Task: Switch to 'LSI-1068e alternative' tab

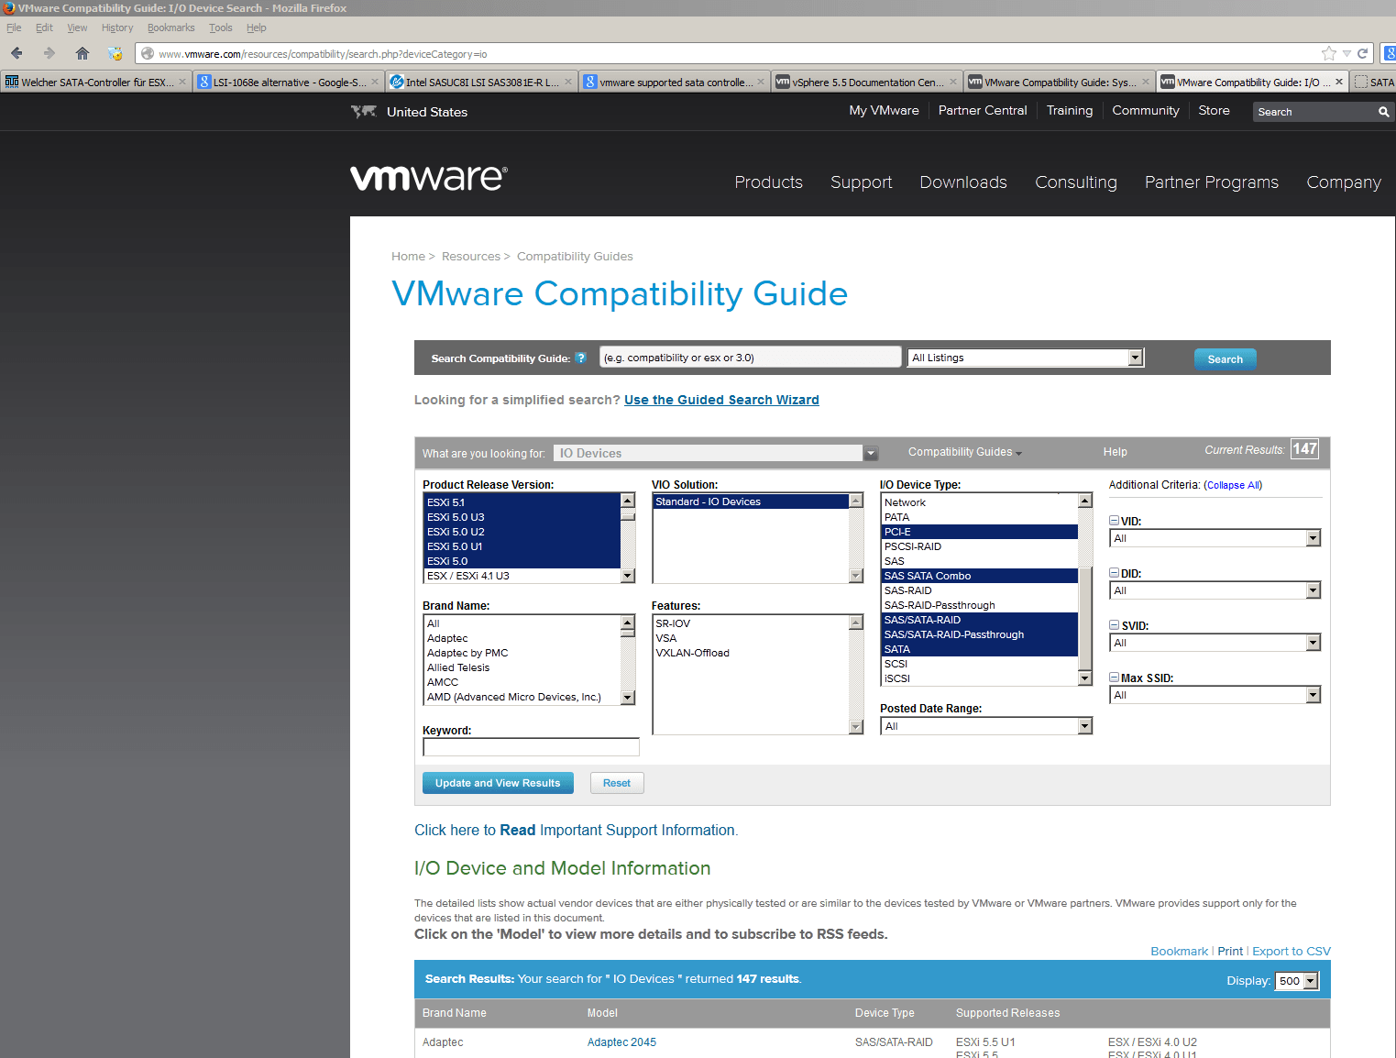Action: [x=288, y=82]
